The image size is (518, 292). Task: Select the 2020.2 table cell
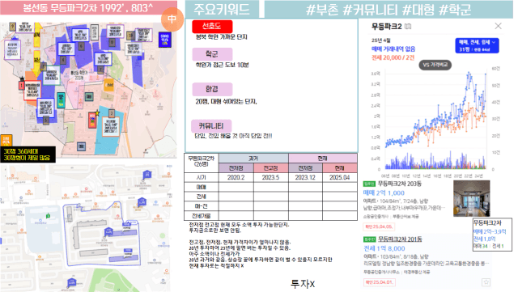point(236,177)
